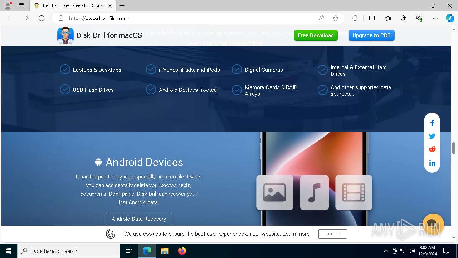Click the checkmark next to Laptops & Desktops
This screenshot has height=258, width=458.
tap(65, 70)
